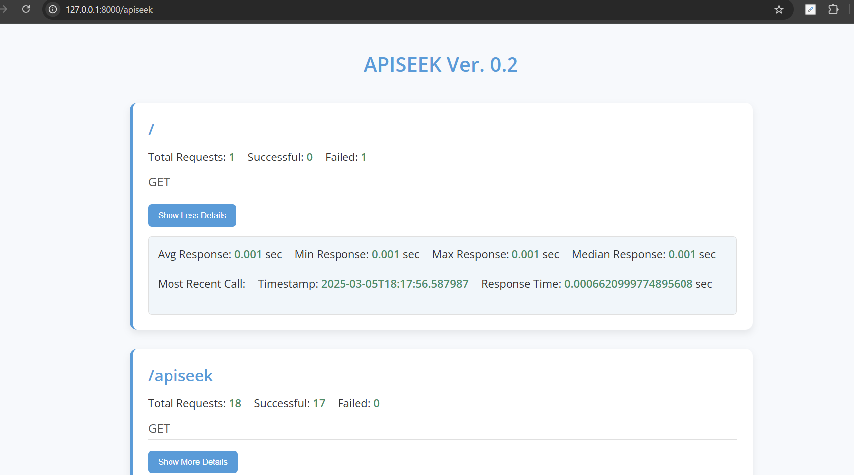Image resolution: width=854 pixels, height=475 pixels.
Task: Bookmark this page with the star icon
Action: tap(779, 9)
